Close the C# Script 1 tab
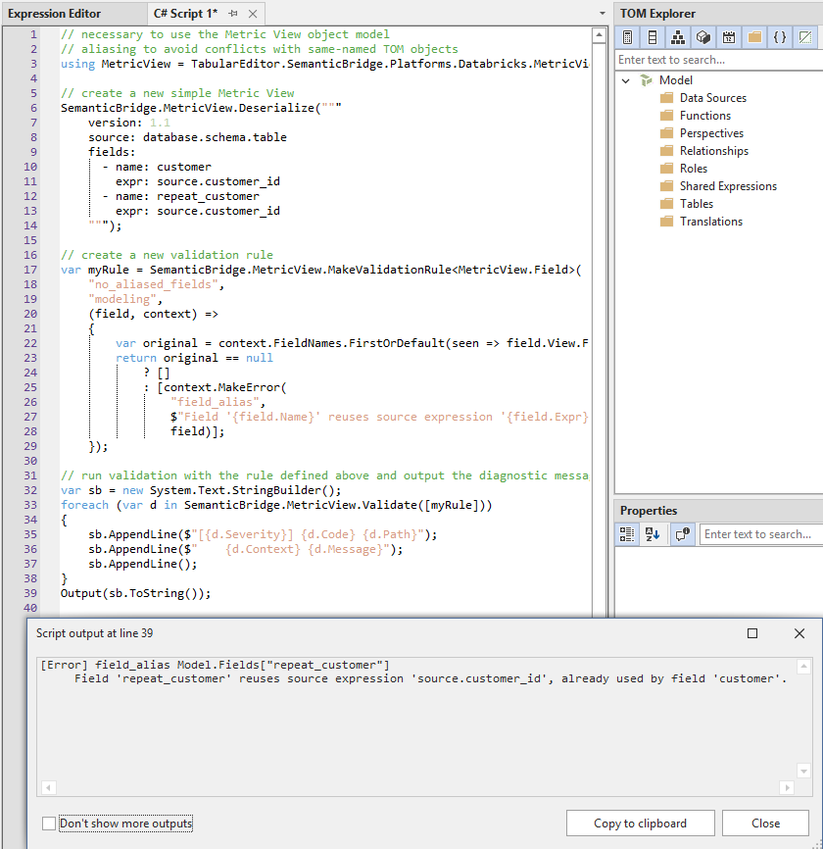823x849 pixels. [253, 14]
